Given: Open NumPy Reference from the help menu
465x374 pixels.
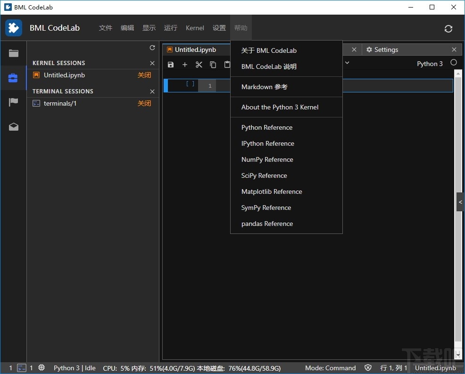Looking at the screenshot, I should click(x=267, y=159).
